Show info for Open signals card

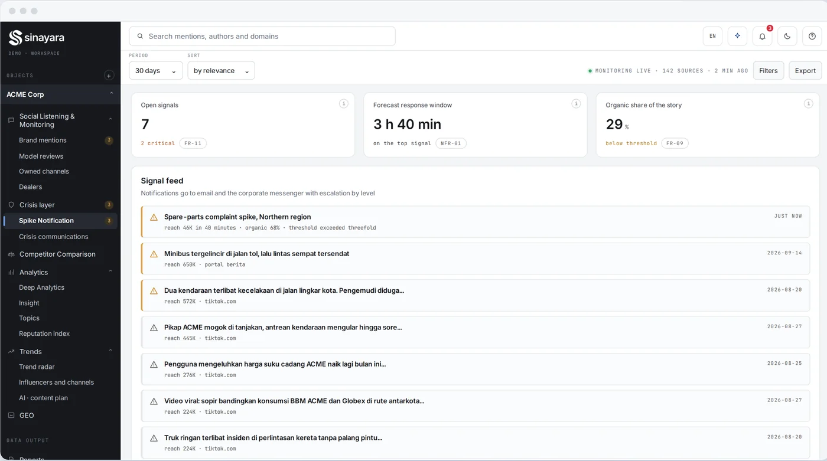click(343, 103)
